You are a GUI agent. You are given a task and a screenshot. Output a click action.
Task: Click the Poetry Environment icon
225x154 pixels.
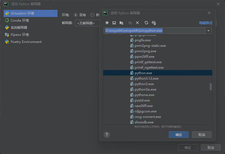(x=7, y=42)
